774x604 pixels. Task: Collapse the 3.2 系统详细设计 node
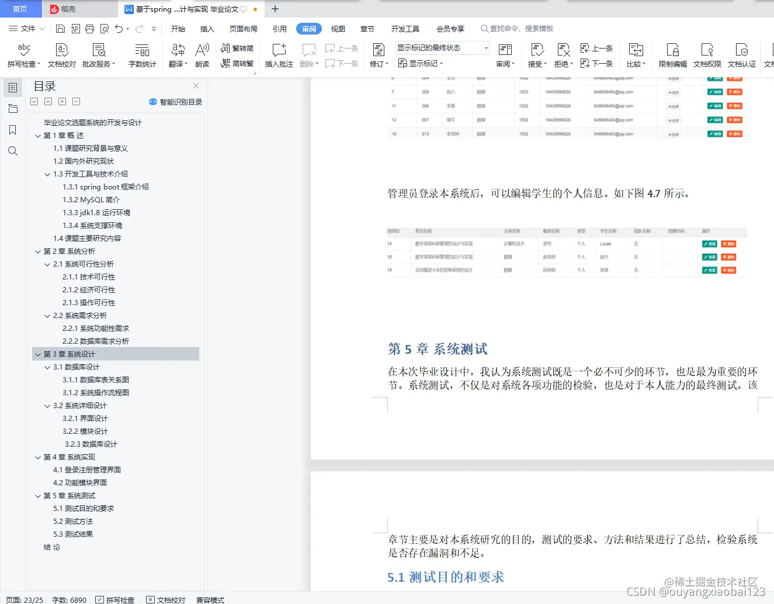click(47, 406)
